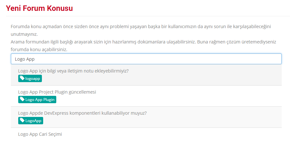The height and width of the screenshot is (146, 290).
Task: Click the right end of the search box
Action: (276, 59)
